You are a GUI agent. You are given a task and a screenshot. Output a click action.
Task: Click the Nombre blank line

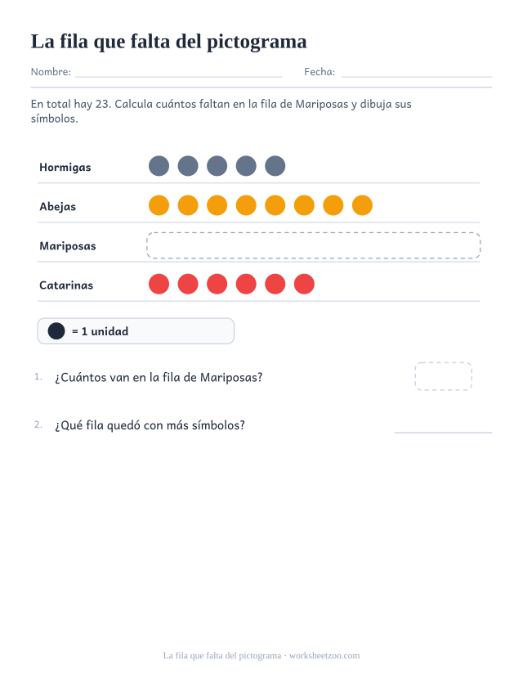pos(178,76)
